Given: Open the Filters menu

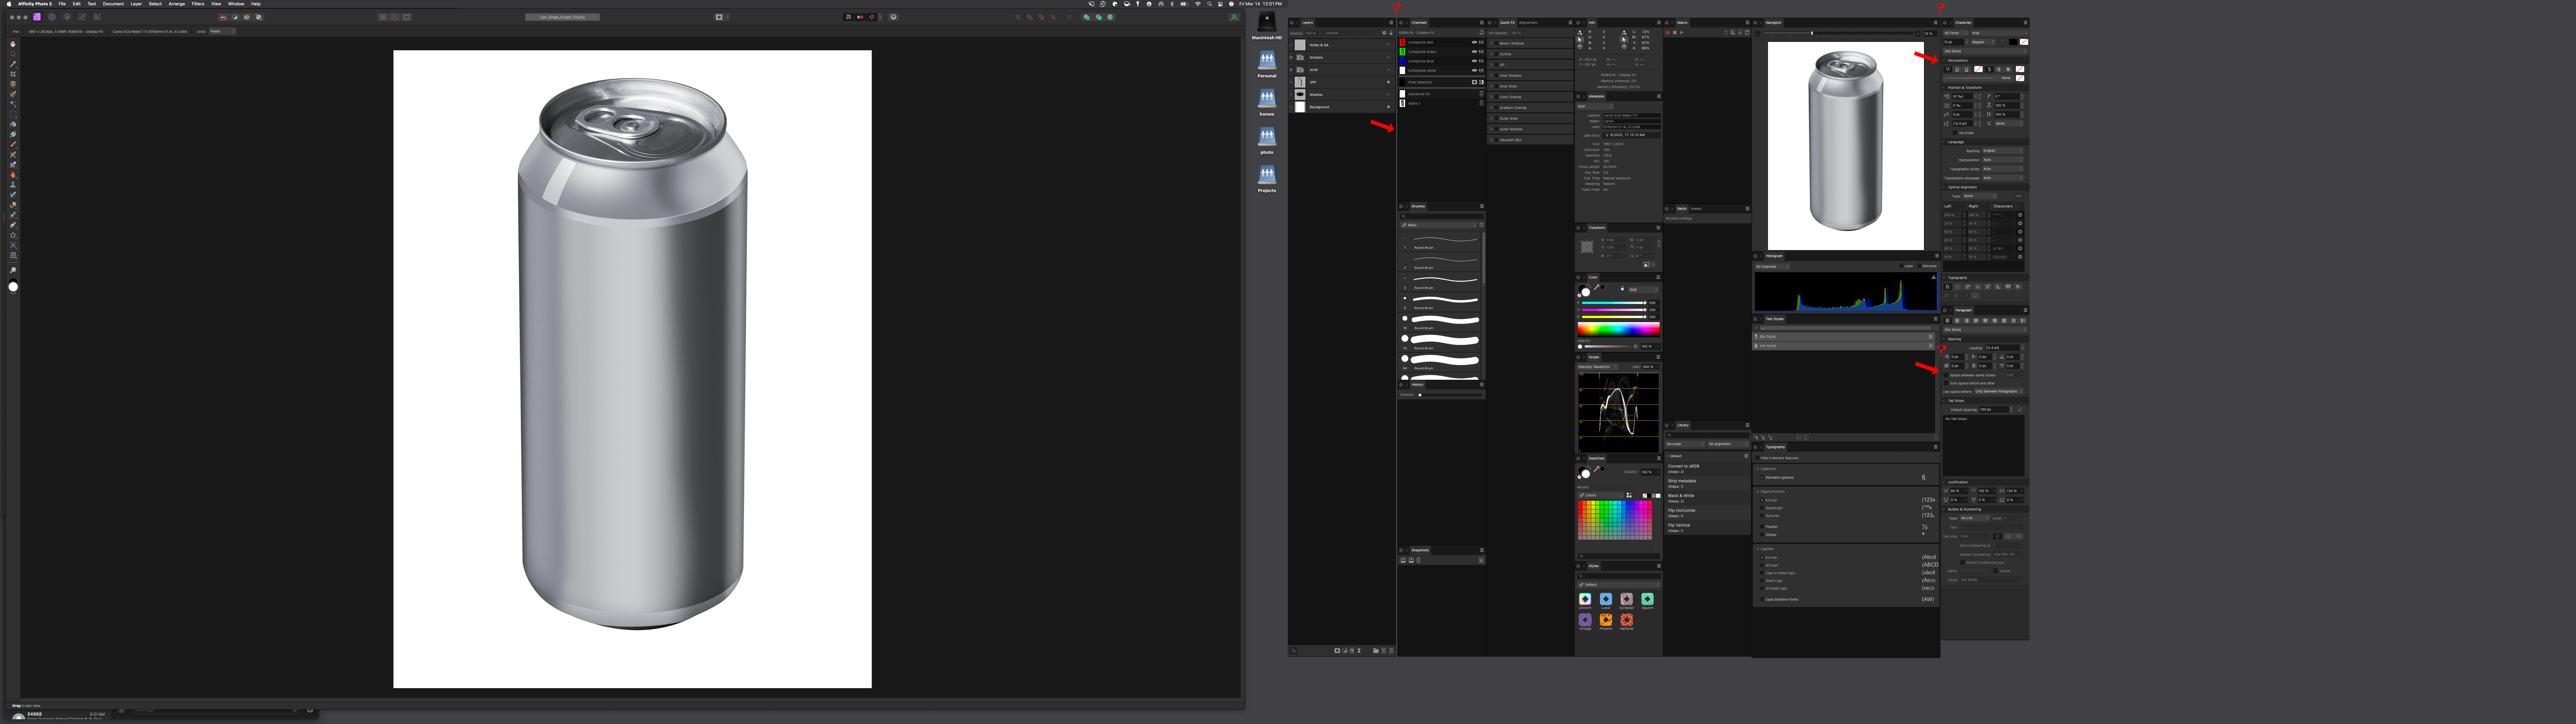Looking at the screenshot, I should [198, 4].
